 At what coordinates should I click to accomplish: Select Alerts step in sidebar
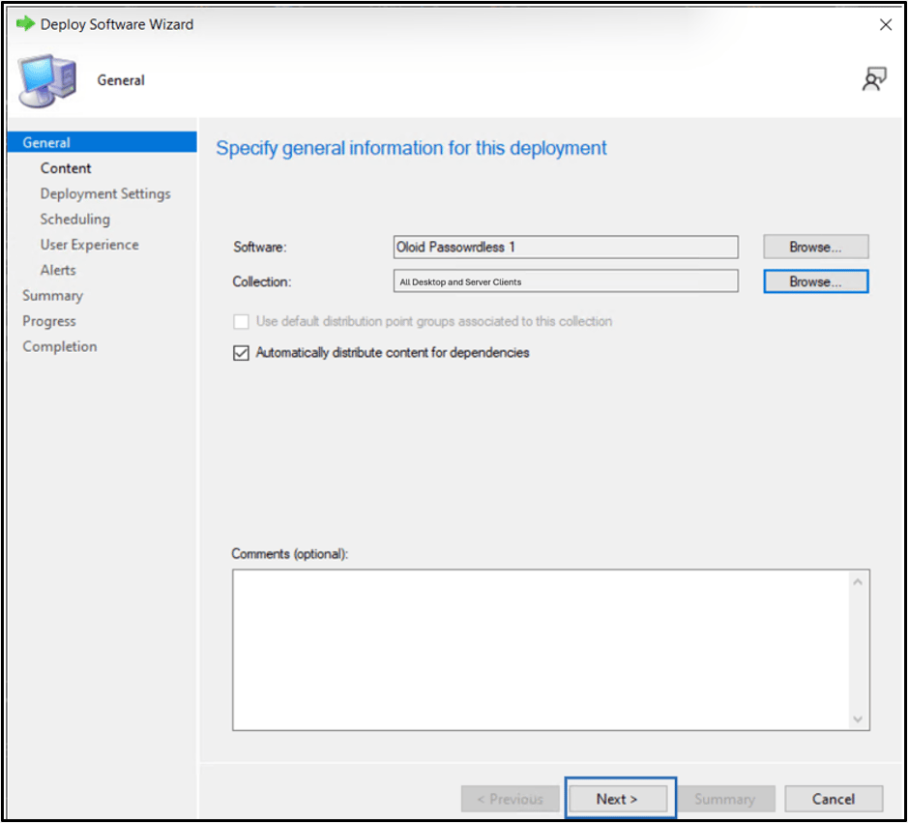pyautogui.click(x=58, y=270)
